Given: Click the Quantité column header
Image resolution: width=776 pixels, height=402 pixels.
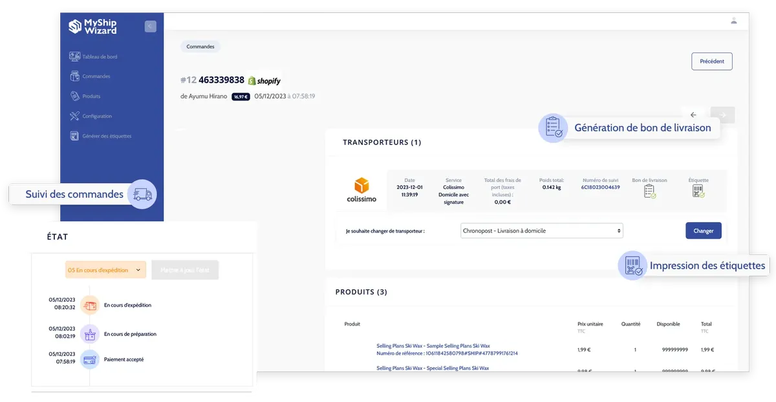Looking at the screenshot, I should pos(630,324).
